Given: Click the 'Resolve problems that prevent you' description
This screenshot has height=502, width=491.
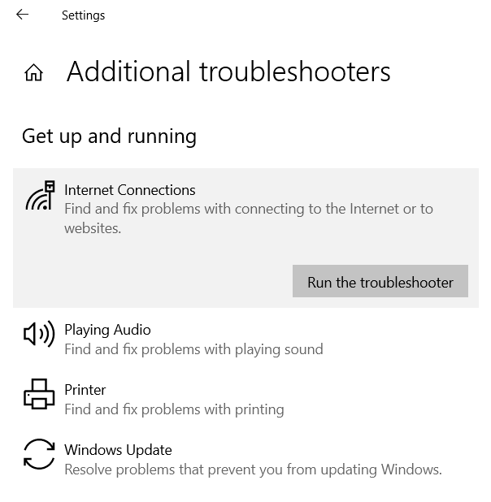Looking at the screenshot, I should pos(253,470).
